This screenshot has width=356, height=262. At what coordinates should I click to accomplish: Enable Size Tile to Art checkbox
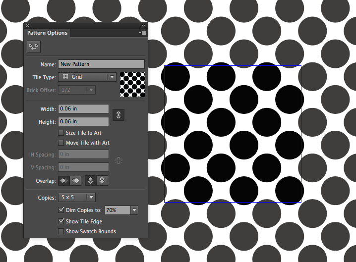61,133
